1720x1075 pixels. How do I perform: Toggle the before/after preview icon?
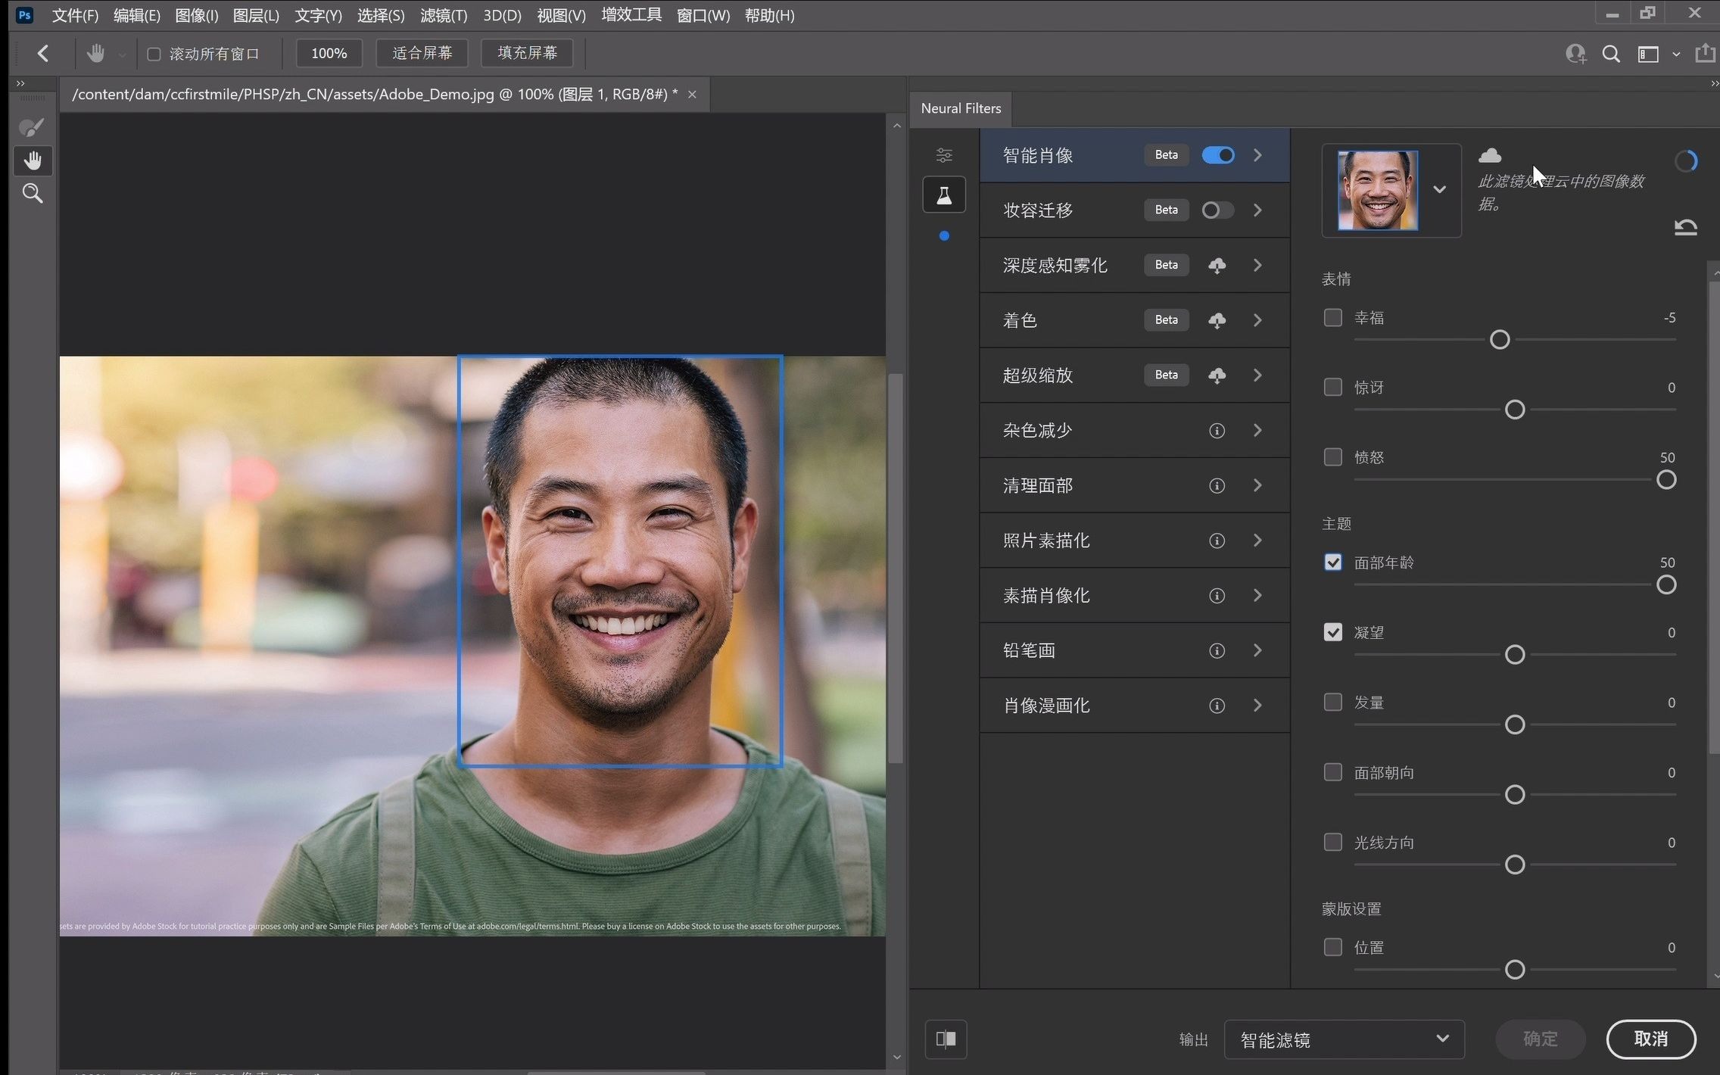pyautogui.click(x=946, y=1039)
